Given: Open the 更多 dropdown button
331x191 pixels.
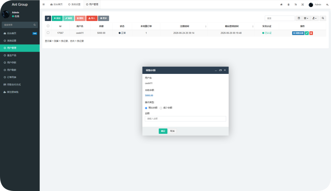Looking at the screenshot, I should (103, 18).
